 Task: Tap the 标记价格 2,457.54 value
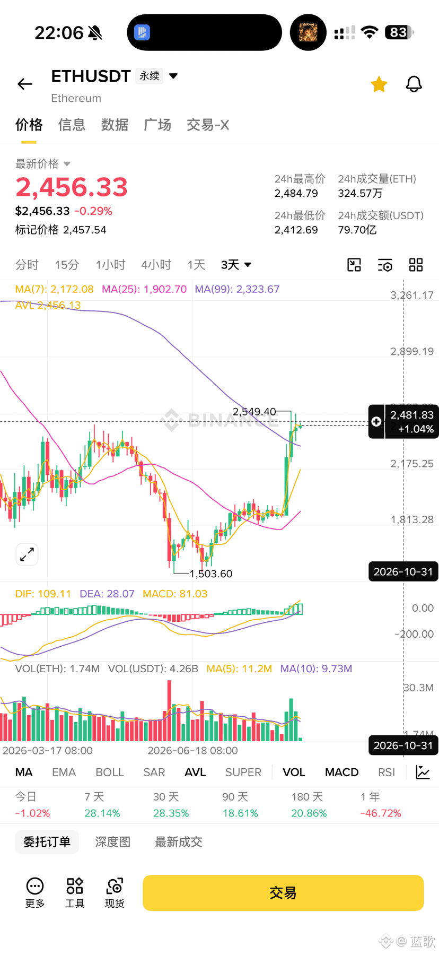[x=60, y=230]
